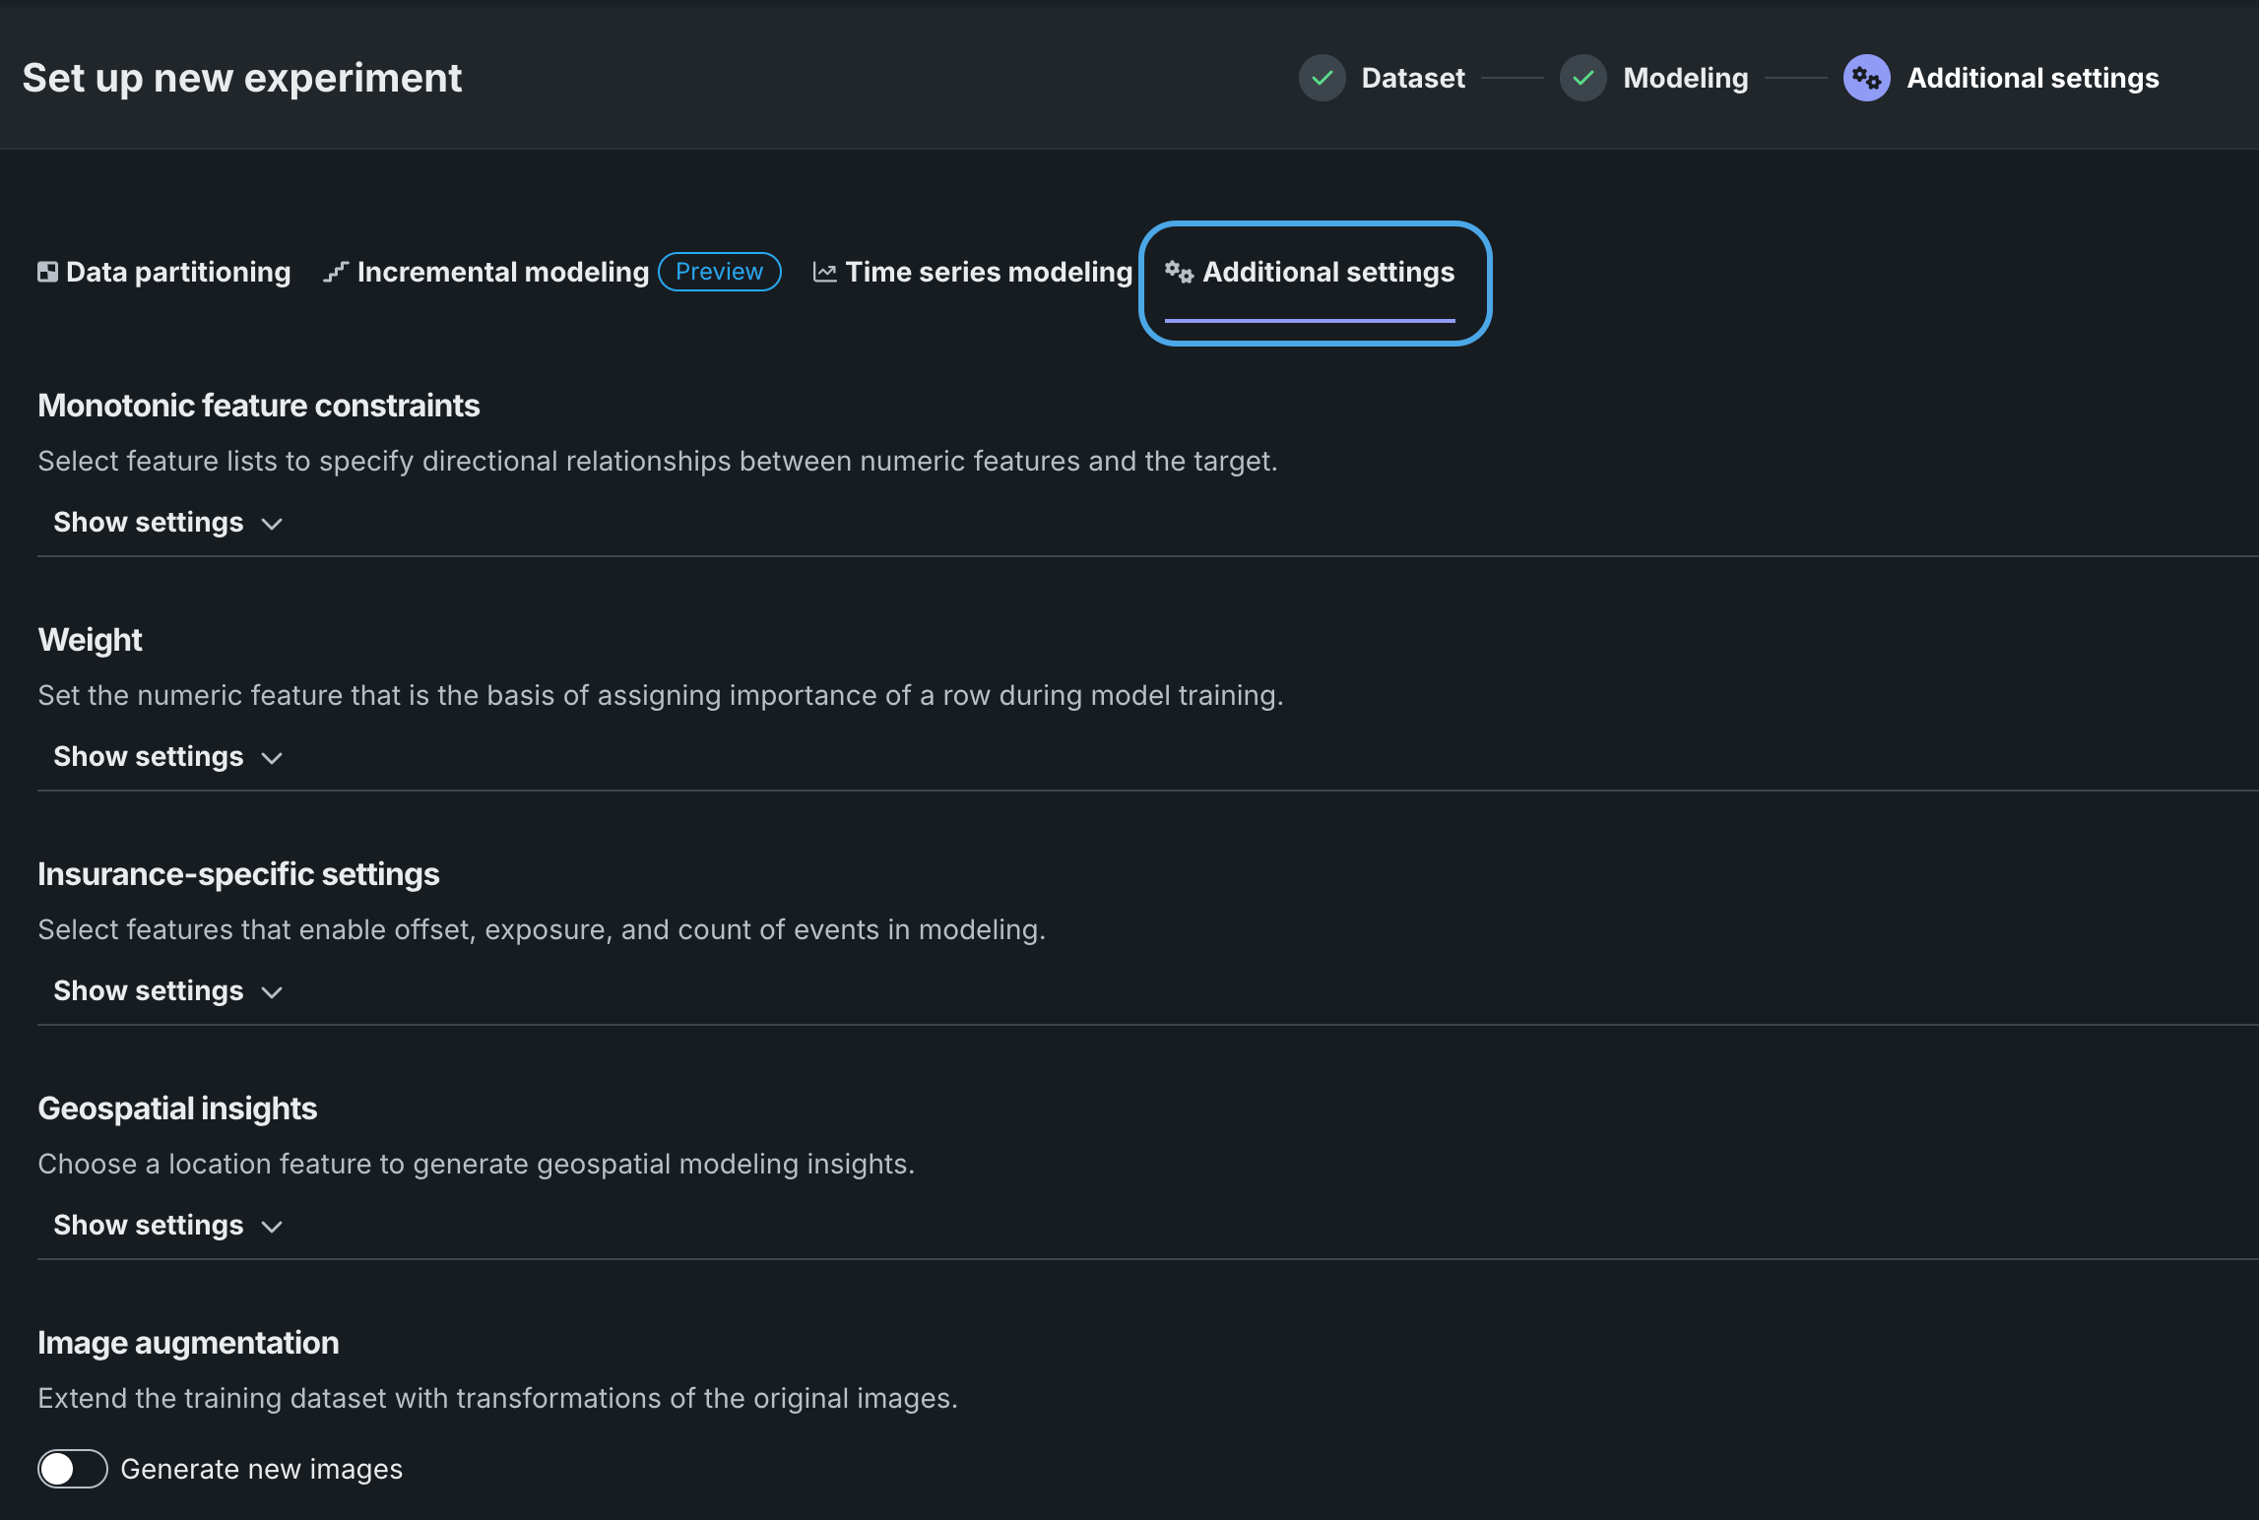Click the purple gears Additional settings step icon
The height and width of the screenshot is (1520, 2259).
1866,78
